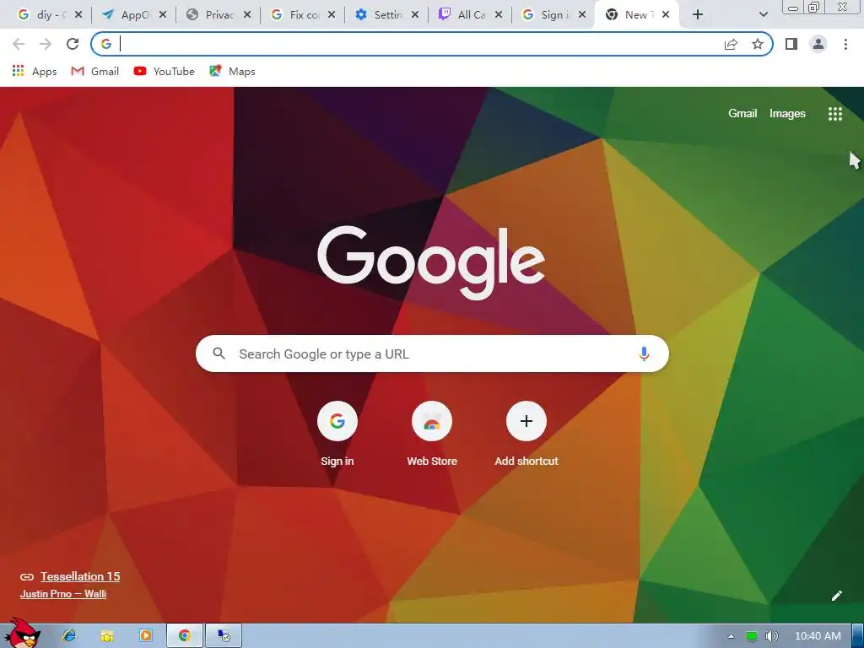Click the share page icon in address bar

click(731, 44)
